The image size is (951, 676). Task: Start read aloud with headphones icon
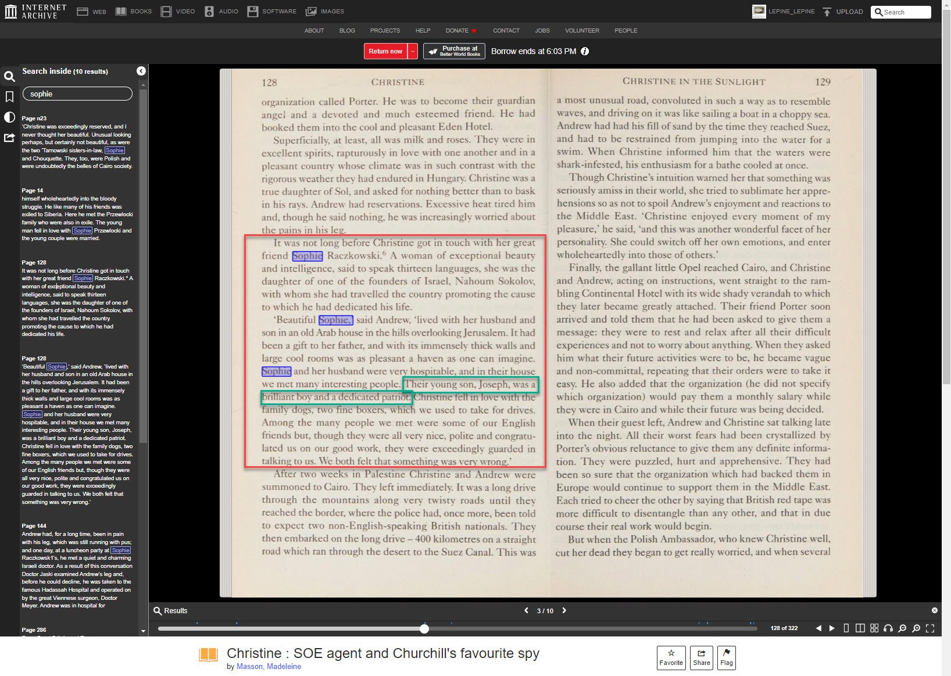coord(888,628)
